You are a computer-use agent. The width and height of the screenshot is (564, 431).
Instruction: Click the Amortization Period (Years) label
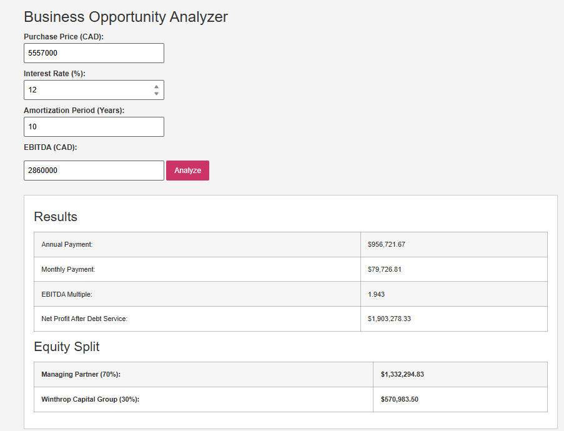tap(74, 111)
